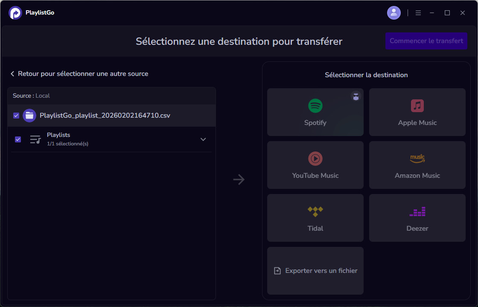Screen dimensions: 478x307
Task: Click 'Commencer le transfert'
Action: tap(426, 41)
